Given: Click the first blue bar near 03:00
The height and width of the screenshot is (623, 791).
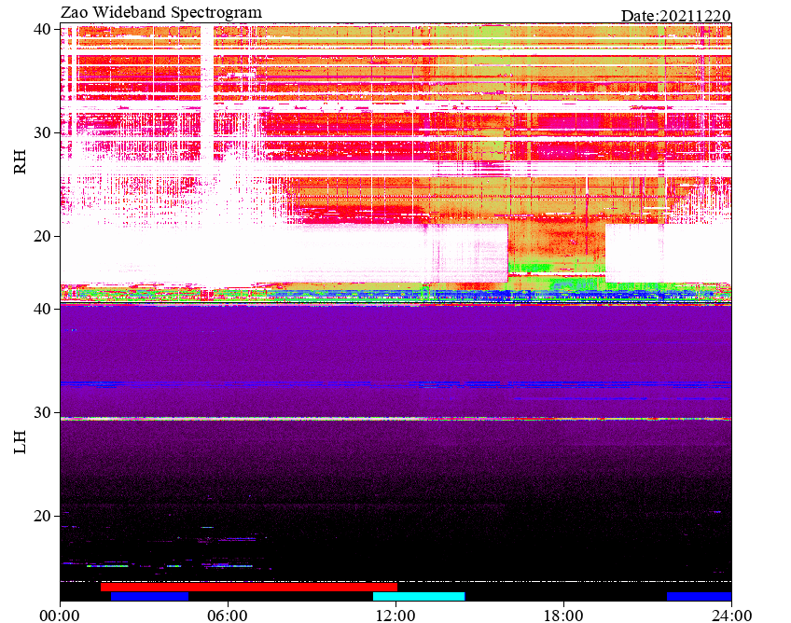Looking at the screenshot, I should coord(150,596).
